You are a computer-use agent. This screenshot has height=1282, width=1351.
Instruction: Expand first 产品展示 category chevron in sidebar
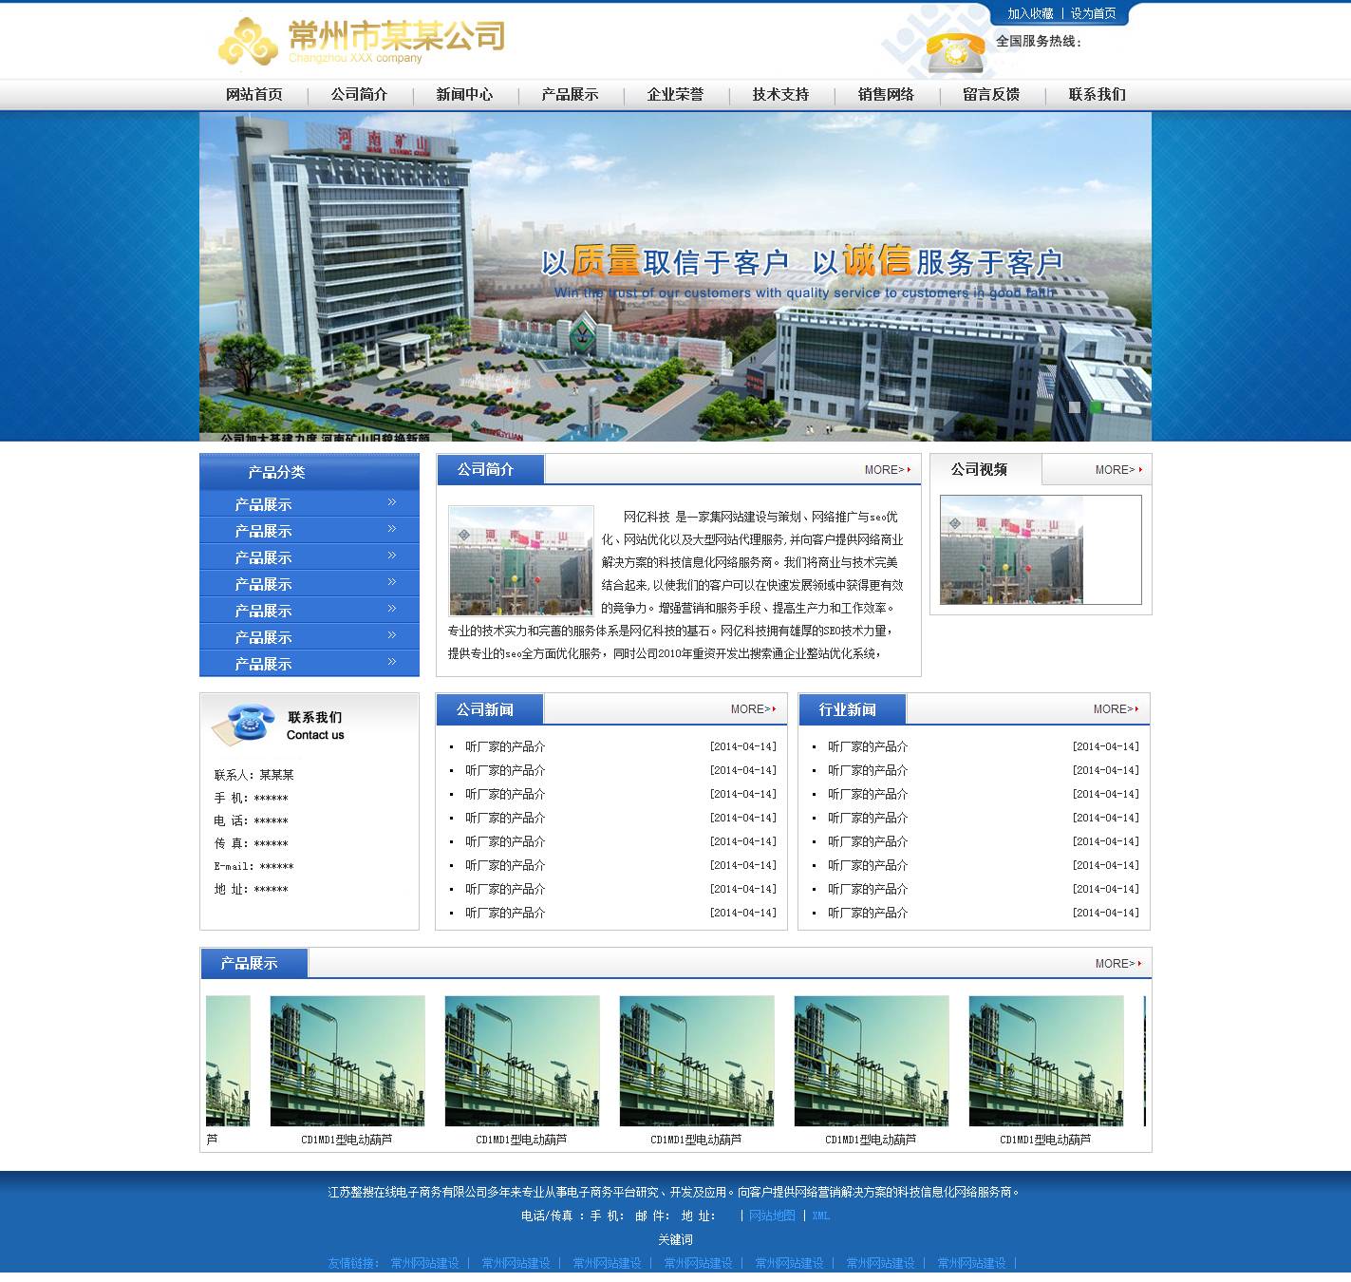click(x=391, y=502)
